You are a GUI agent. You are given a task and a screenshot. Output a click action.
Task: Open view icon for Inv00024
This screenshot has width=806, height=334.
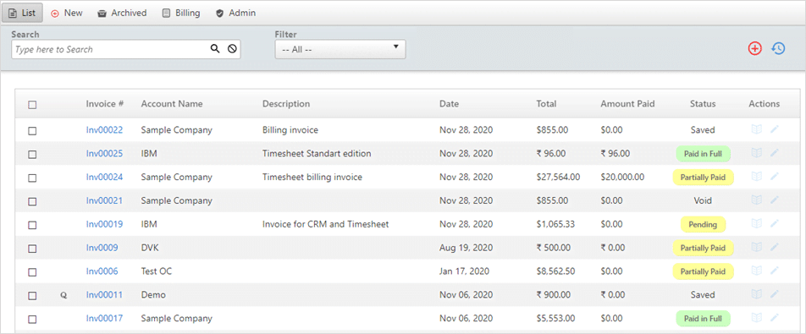[x=756, y=177]
